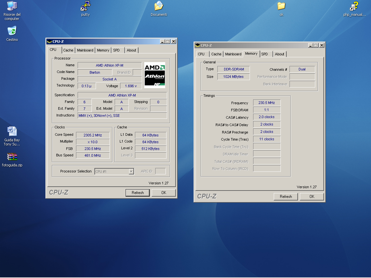Open Mainboard tab in right CPU-Z window
Screen dimensions: 371x278
(233, 54)
